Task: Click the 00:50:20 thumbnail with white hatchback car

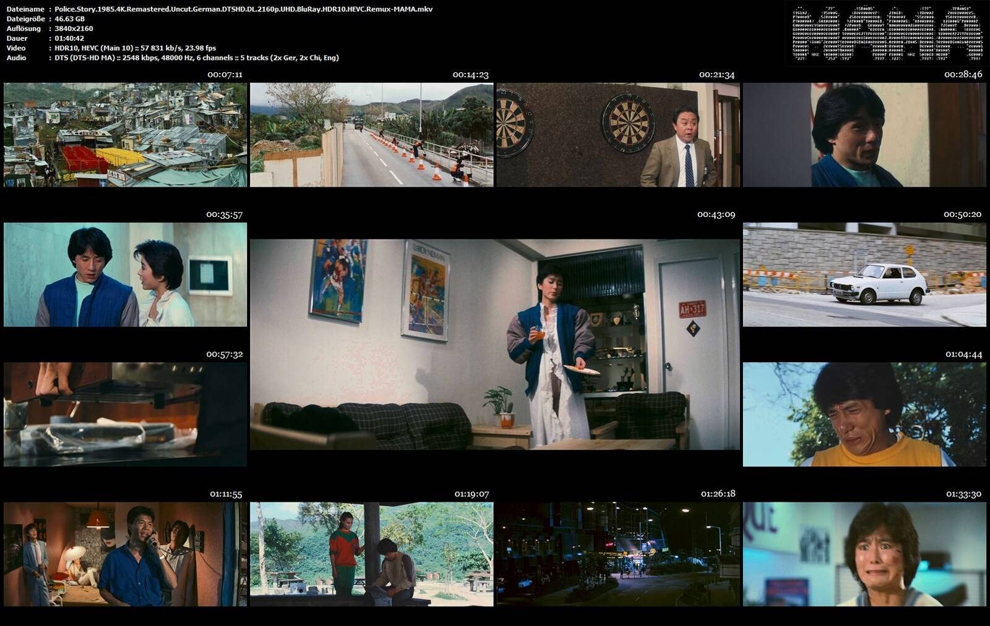Action: 864,274
